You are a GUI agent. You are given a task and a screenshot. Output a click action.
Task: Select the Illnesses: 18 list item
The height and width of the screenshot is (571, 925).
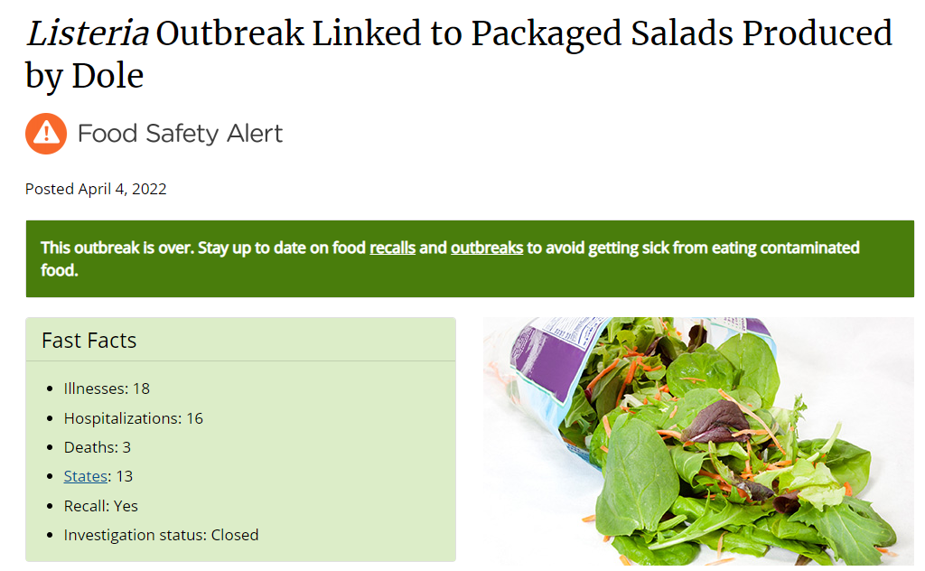pos(107,388)
